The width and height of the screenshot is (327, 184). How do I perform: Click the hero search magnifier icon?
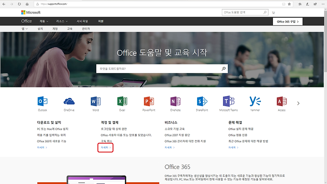click(223, 69)
